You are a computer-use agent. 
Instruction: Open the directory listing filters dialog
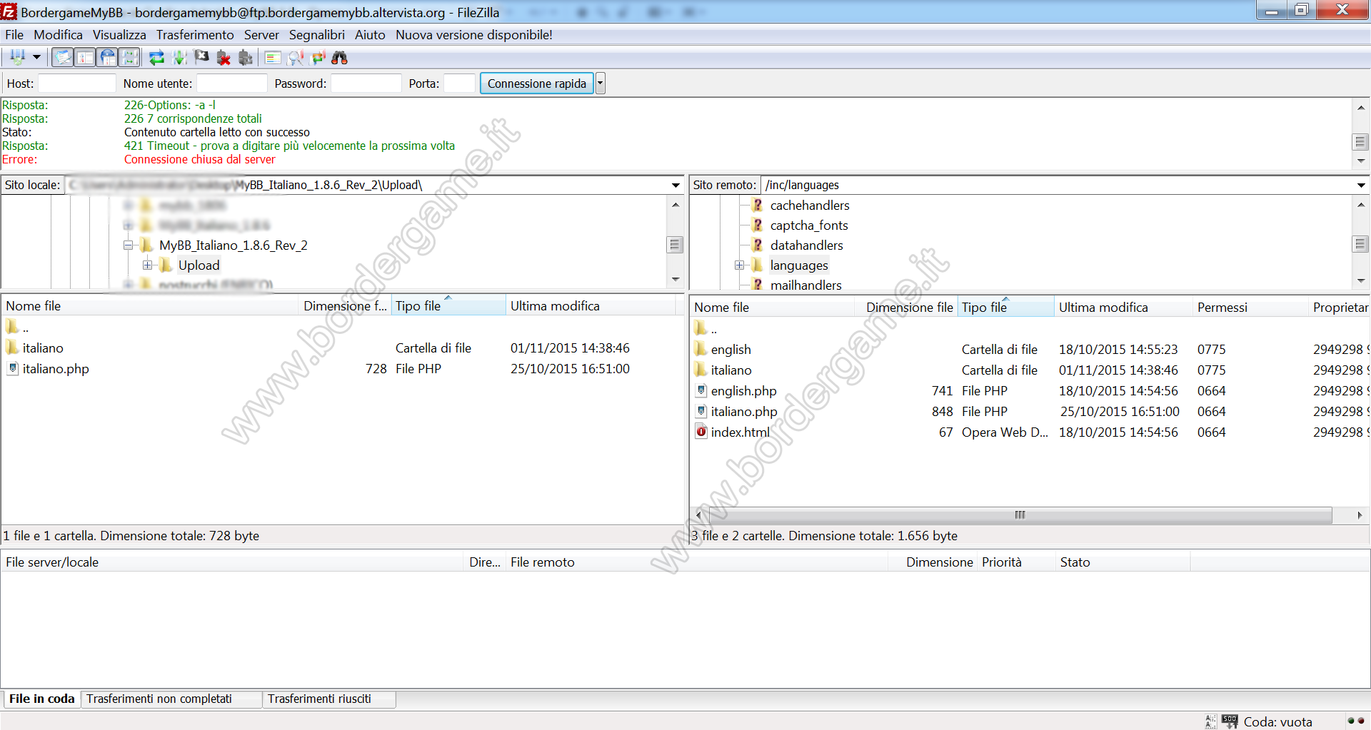[x=273, y=58]
